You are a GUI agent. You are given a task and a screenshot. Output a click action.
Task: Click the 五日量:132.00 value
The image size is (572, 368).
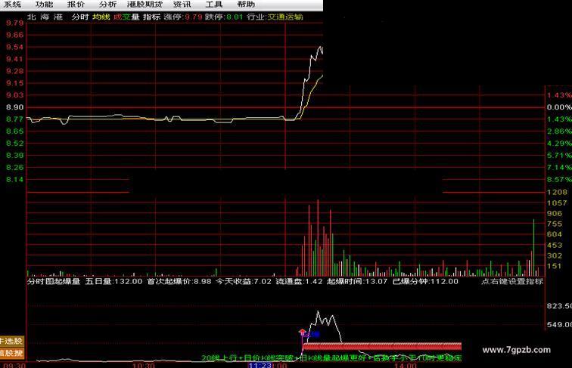pyautogui.click(x=113, y=281)
